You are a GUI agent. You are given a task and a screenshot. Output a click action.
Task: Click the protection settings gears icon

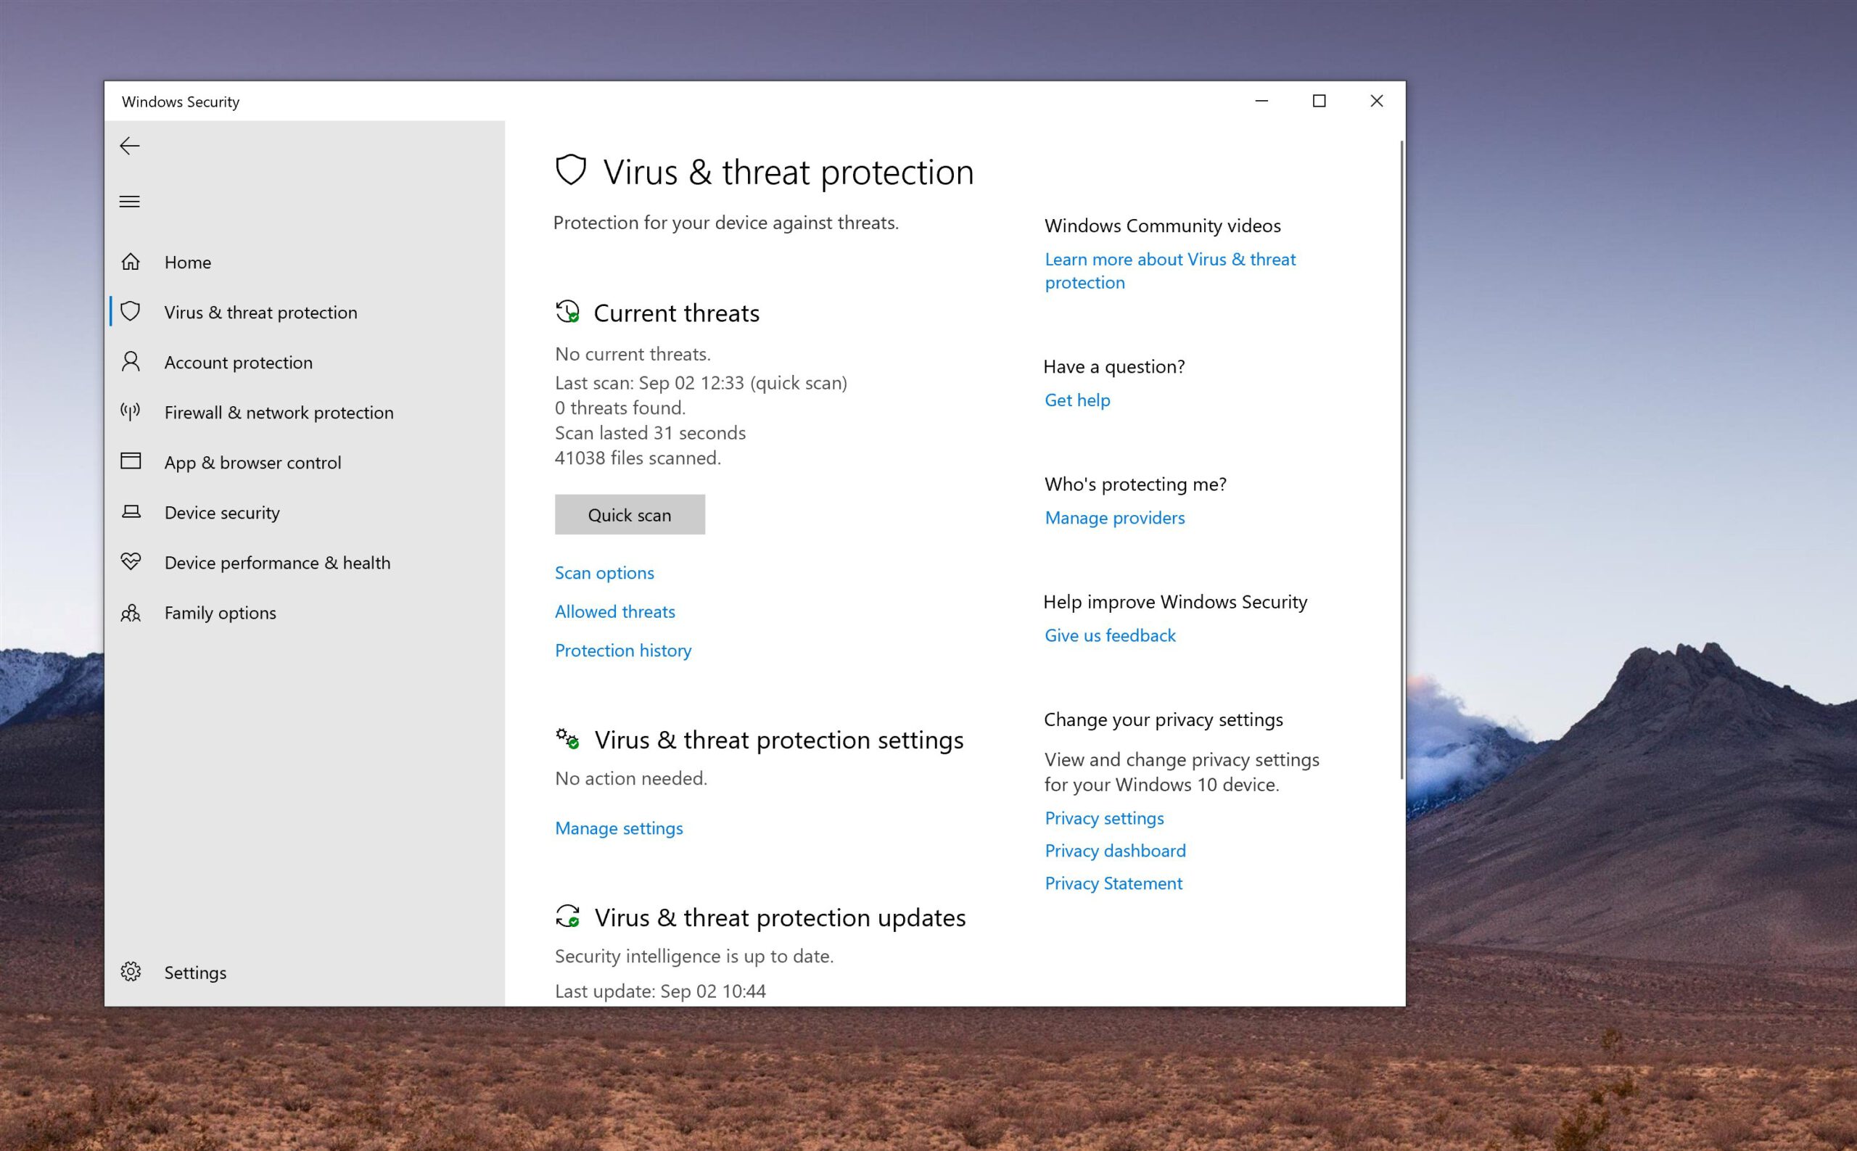click(x=567, y=739)
